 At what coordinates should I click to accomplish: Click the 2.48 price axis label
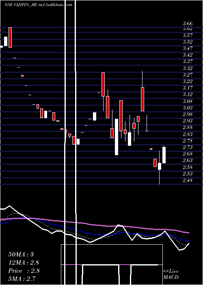188,180
